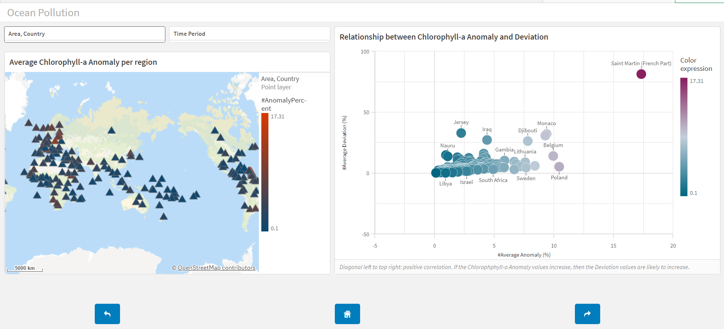Click the forward arrow navigation button
Viewport: 724px width, 329px height.
pos(587,314)
